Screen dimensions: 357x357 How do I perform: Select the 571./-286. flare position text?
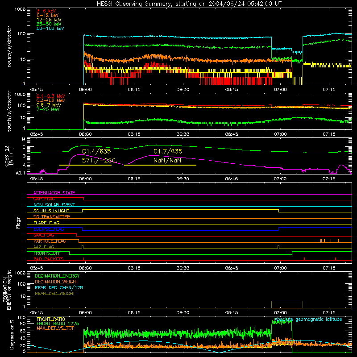click(99, 160)
